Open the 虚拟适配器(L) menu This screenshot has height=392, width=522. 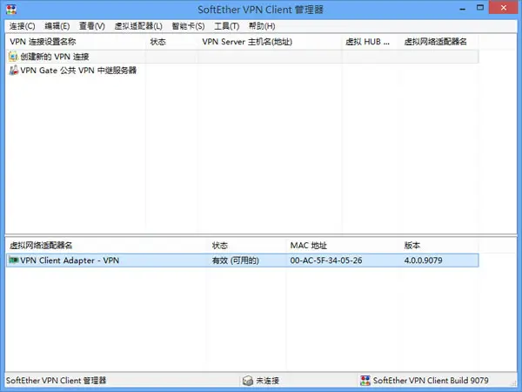tap(138, 26)
